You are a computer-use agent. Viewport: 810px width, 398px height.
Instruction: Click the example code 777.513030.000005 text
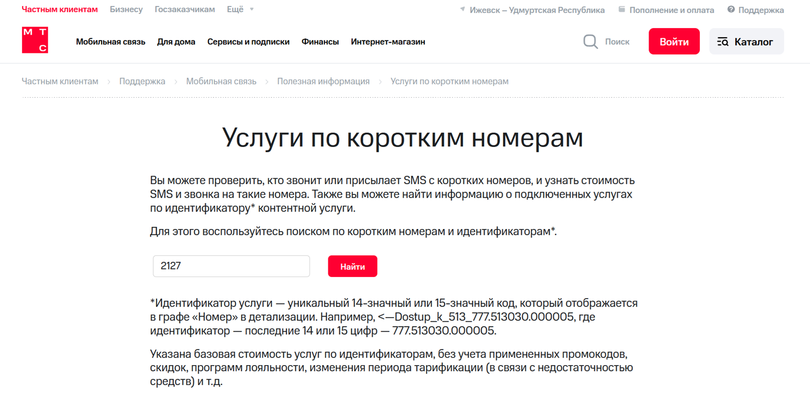click(x=443, y=331)
